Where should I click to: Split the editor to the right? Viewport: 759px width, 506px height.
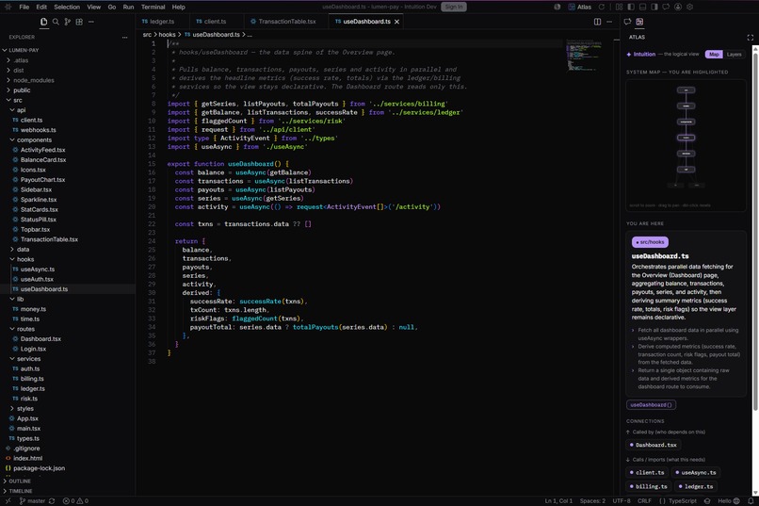[x=597, y=22]
